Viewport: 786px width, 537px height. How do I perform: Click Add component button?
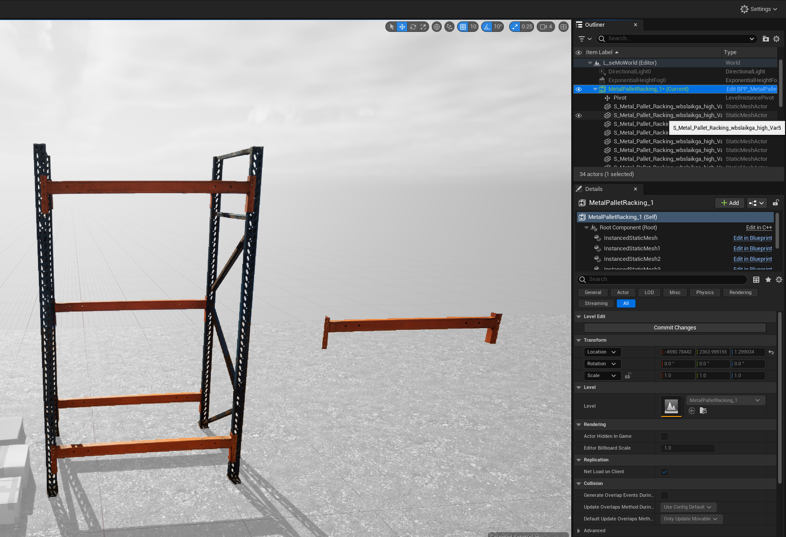[730, 203]
